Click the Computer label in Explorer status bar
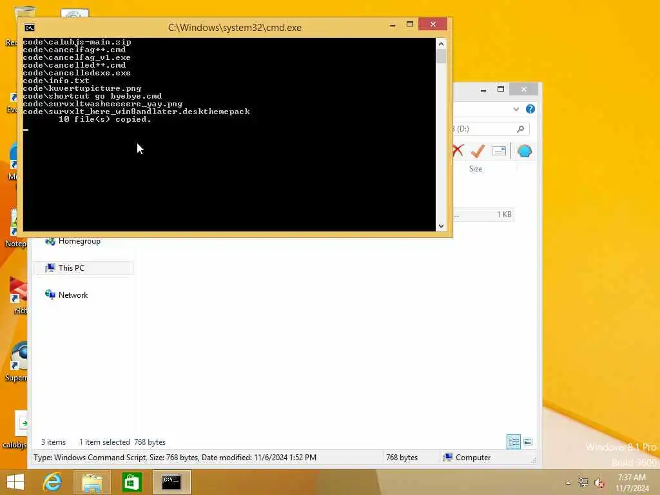Viewport: 660px width, 495px height. click(x=473, y=458)
